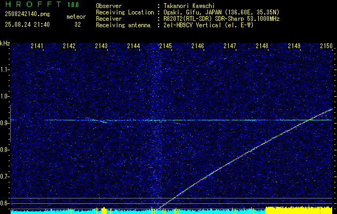Click time axis label 2150
The height and width of the screenshot is (214, 337).
[326, 46]
